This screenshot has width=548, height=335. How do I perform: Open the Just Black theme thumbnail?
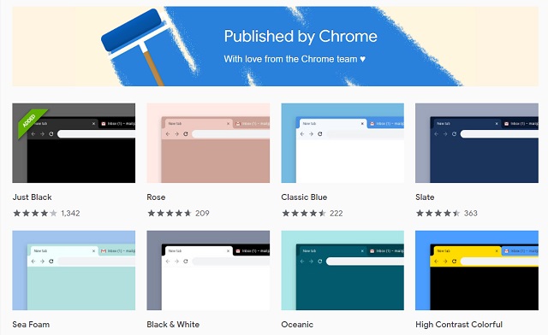coord(74,143)
